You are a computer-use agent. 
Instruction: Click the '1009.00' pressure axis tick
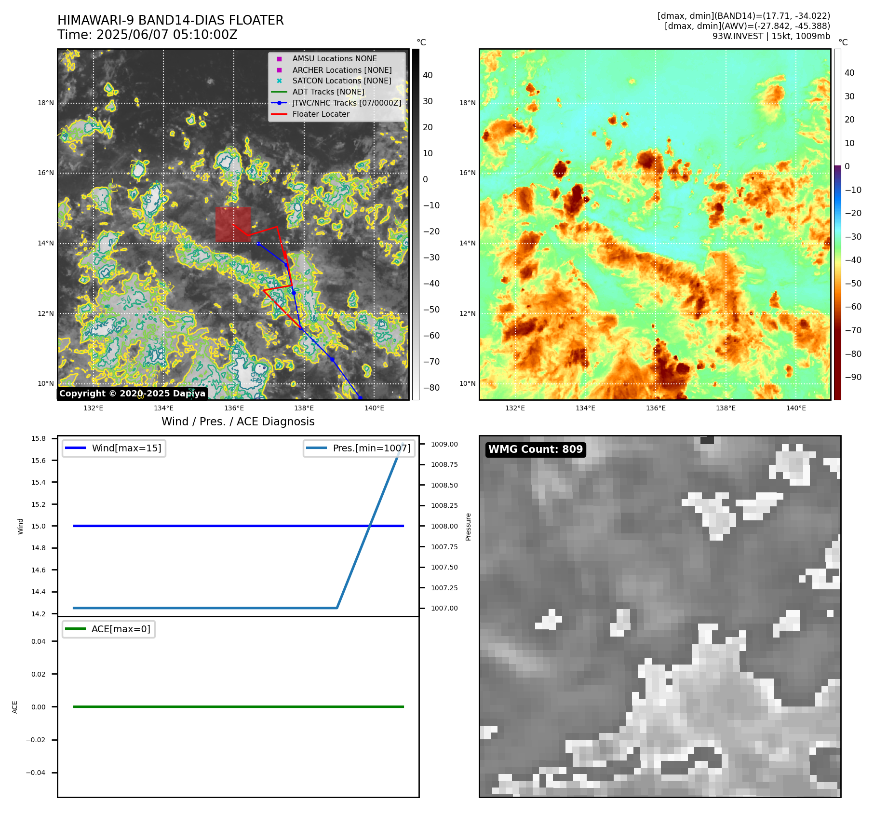(x=444, y=444)
